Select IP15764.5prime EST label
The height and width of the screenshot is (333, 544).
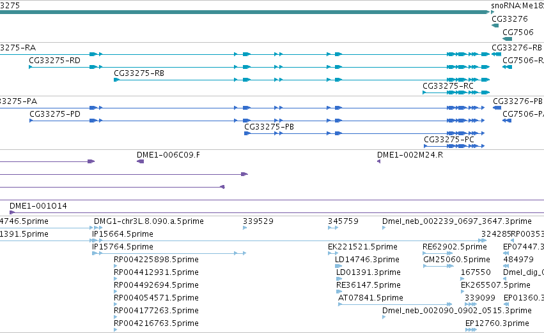pos(123,247)
